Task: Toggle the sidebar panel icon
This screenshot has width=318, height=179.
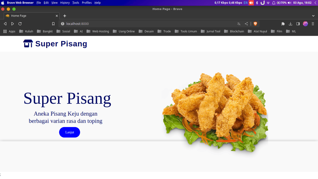Action: pos(298,24)
